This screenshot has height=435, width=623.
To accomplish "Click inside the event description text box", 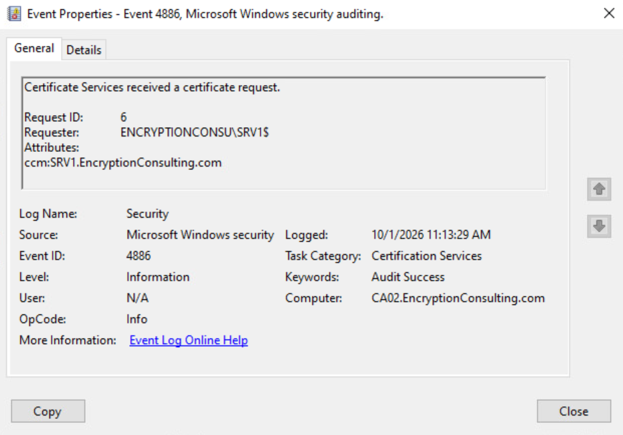I will pyautogui.click(x=284, y=133).
